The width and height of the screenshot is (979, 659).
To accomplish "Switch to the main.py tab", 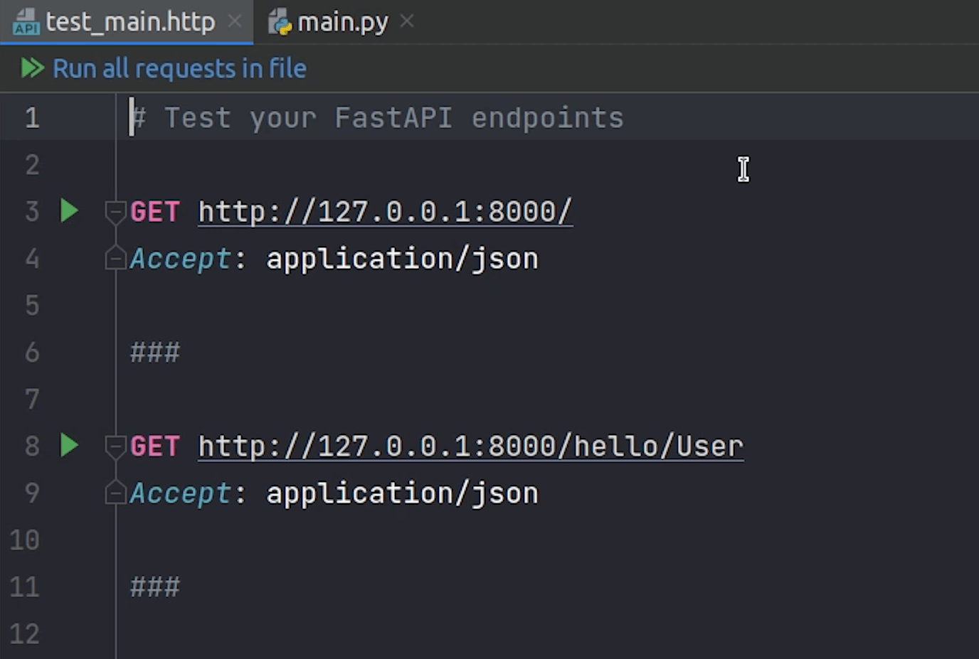I will point(342,22).
